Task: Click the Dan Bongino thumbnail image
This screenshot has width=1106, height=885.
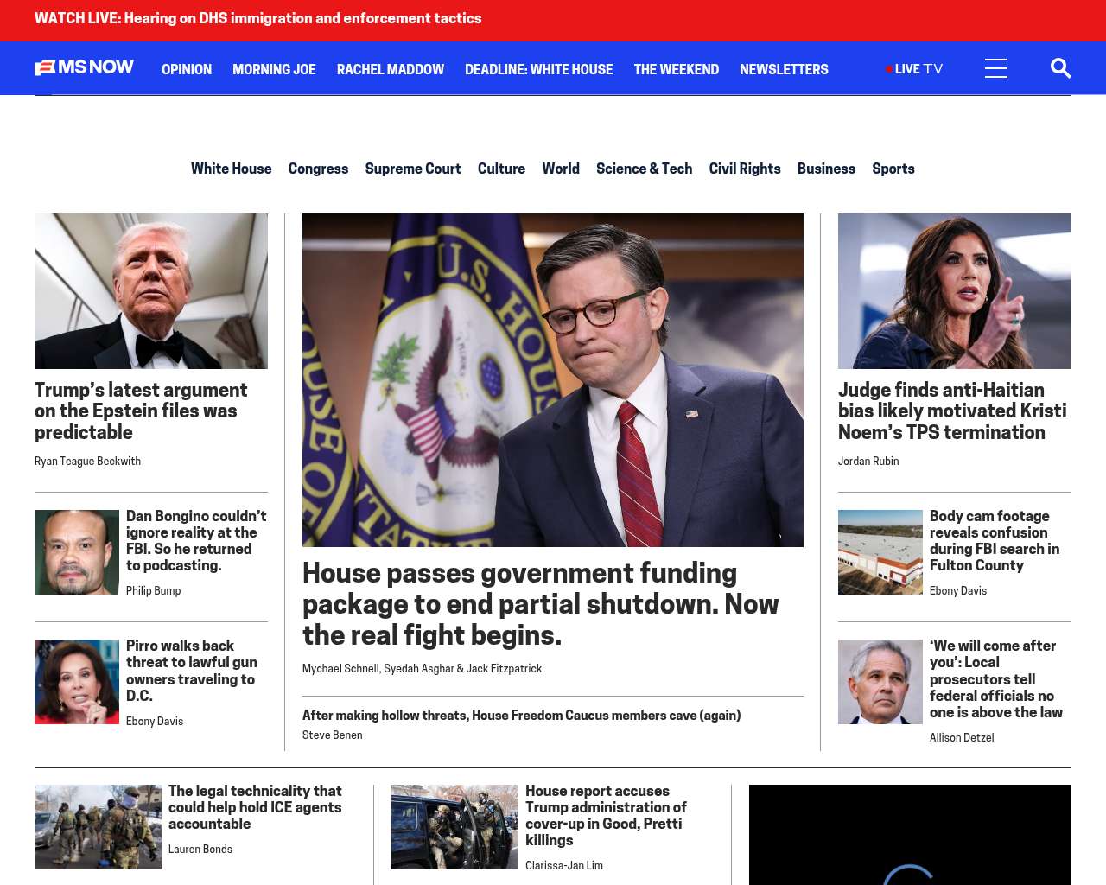Action: coord(77,552)
